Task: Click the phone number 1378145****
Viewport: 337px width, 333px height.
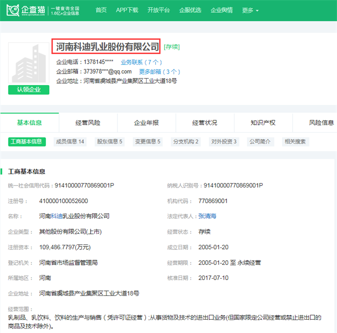Action: click(x=99, y=62)
